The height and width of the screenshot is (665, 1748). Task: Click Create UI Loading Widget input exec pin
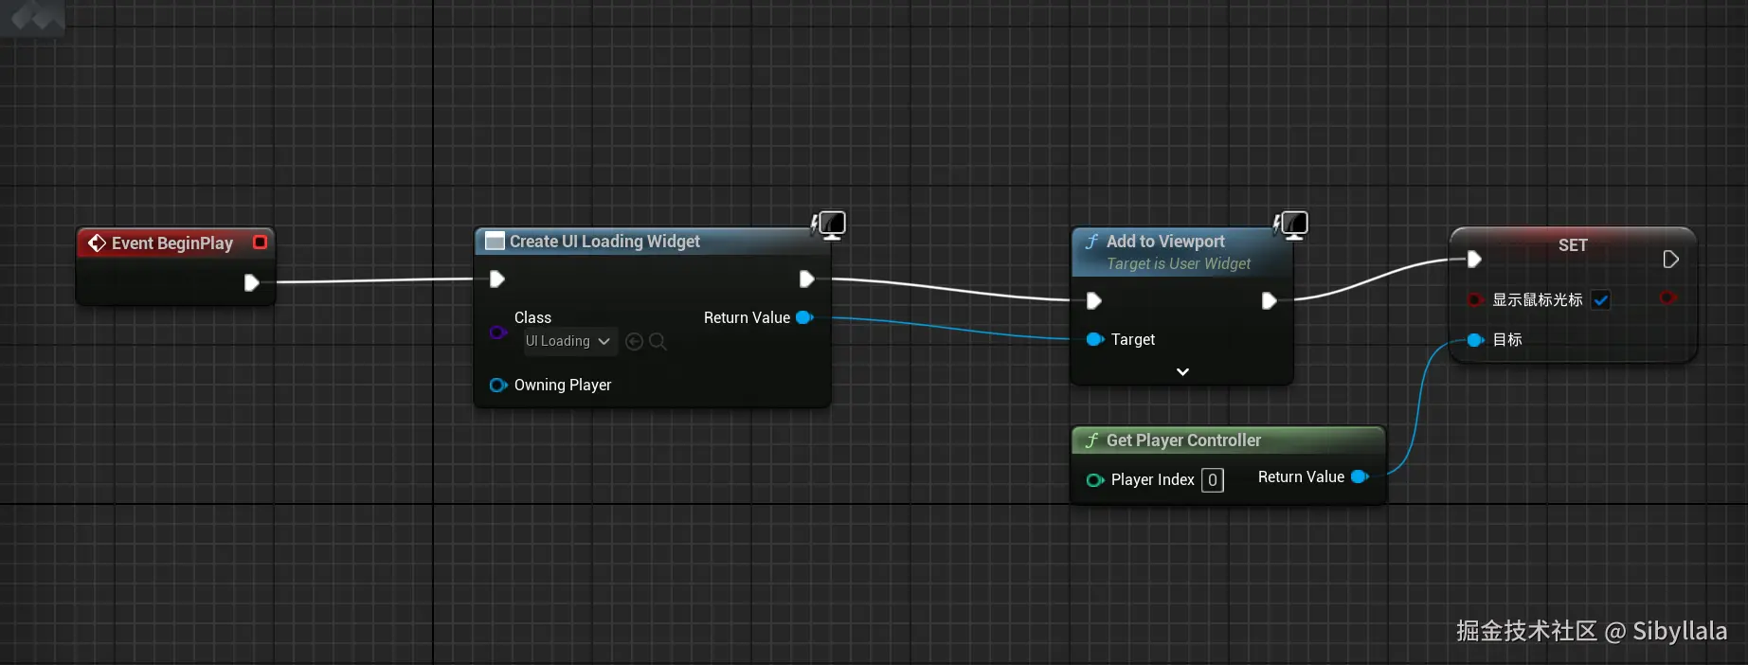496,279
